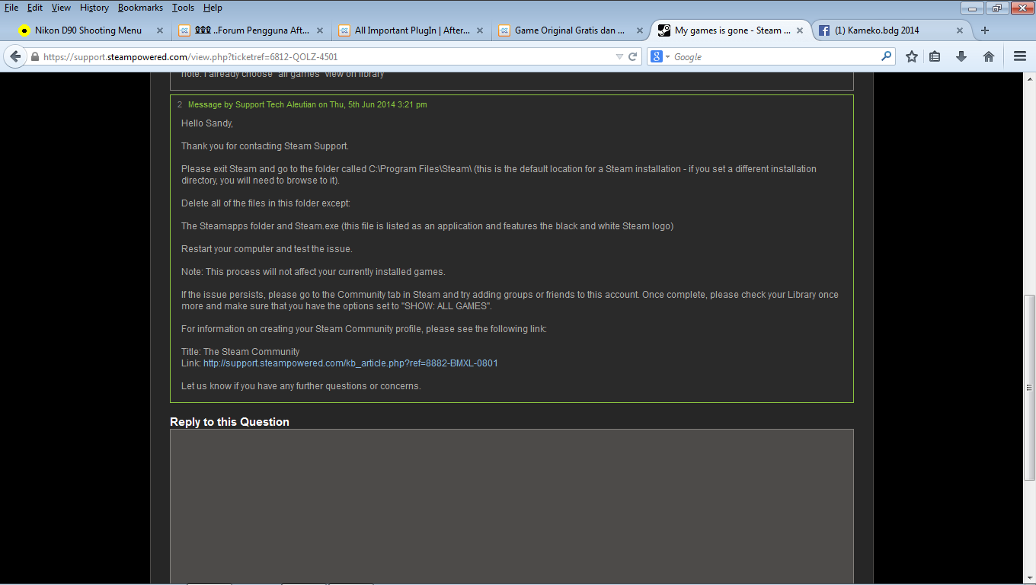Viewport: 1036px width, 585px height.
Task: Open the Edit menu
Action: click(35, 8)
